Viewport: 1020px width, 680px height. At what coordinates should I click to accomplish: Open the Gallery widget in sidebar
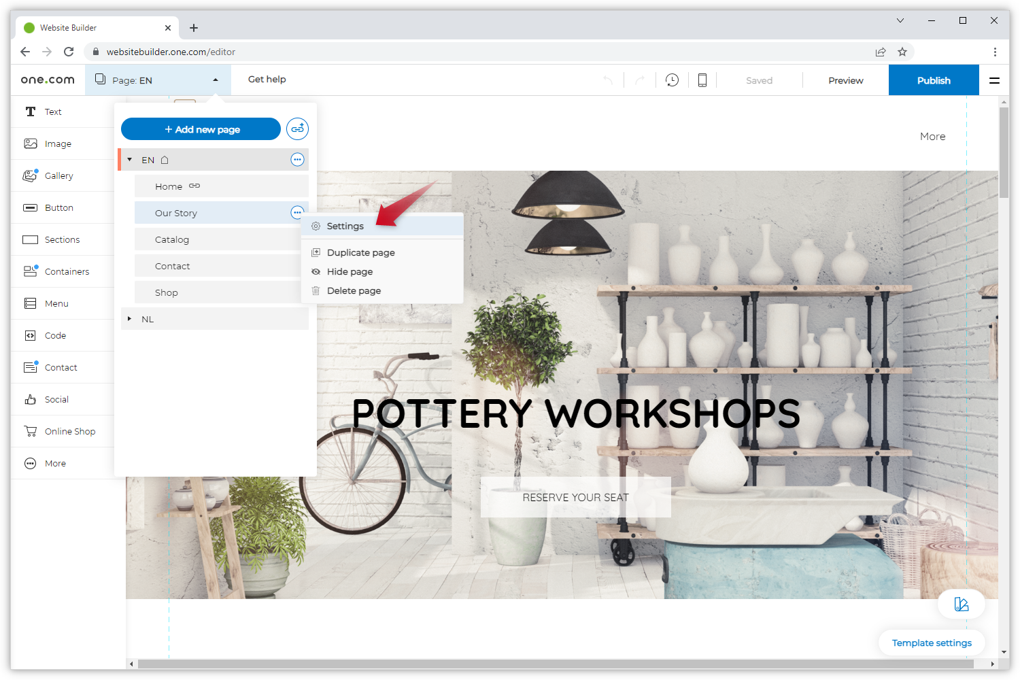point(58,175)
